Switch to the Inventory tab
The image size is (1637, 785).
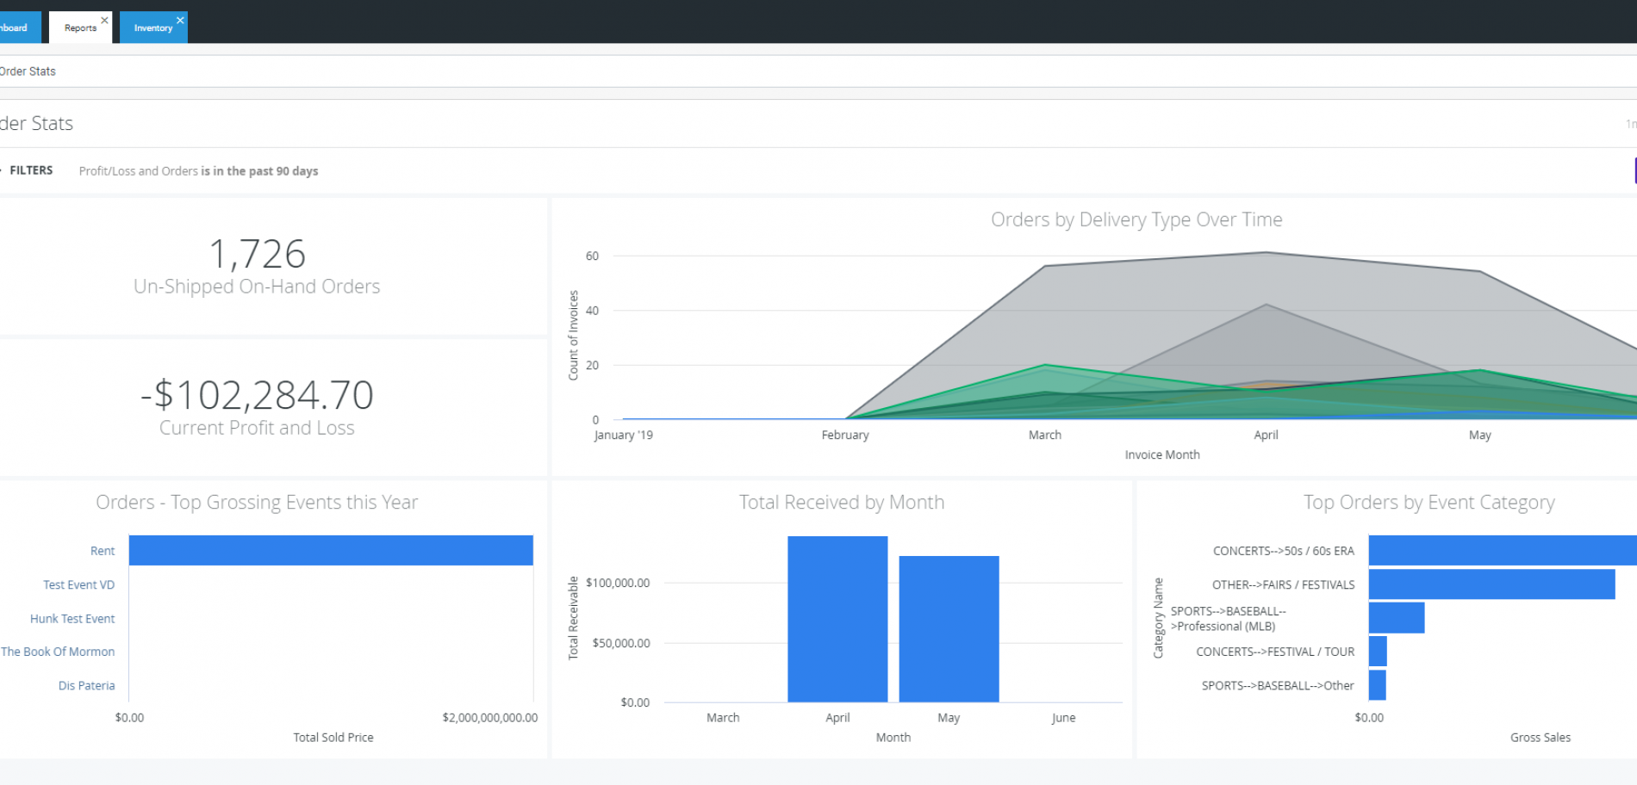click(x=152, y=27)
